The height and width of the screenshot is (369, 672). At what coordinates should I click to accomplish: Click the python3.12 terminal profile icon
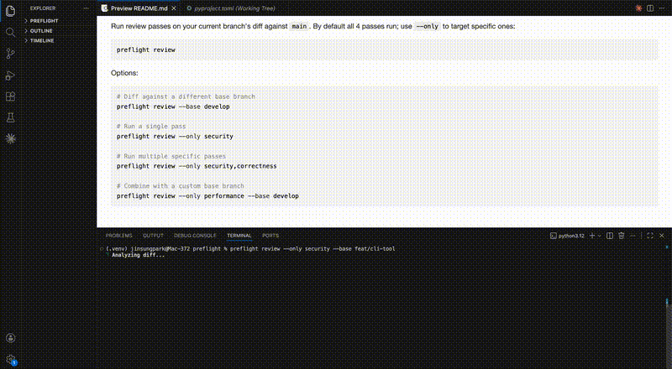point(554,236)
